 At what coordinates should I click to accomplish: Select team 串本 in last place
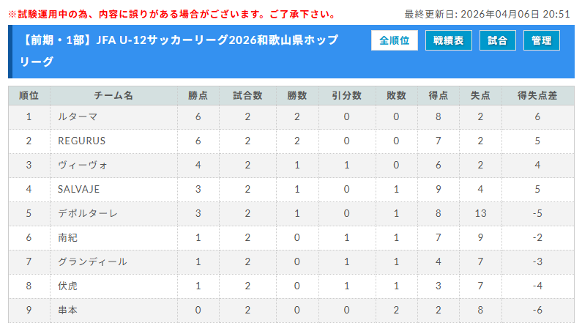[x=67, y=310]
